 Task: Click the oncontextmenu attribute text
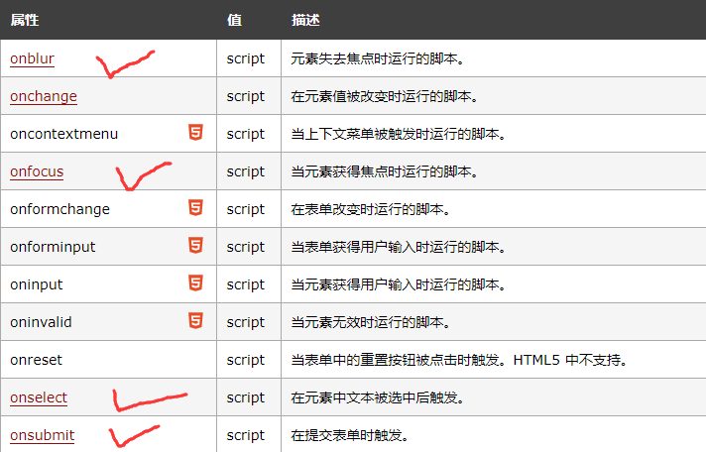click(x=63, y=134)
